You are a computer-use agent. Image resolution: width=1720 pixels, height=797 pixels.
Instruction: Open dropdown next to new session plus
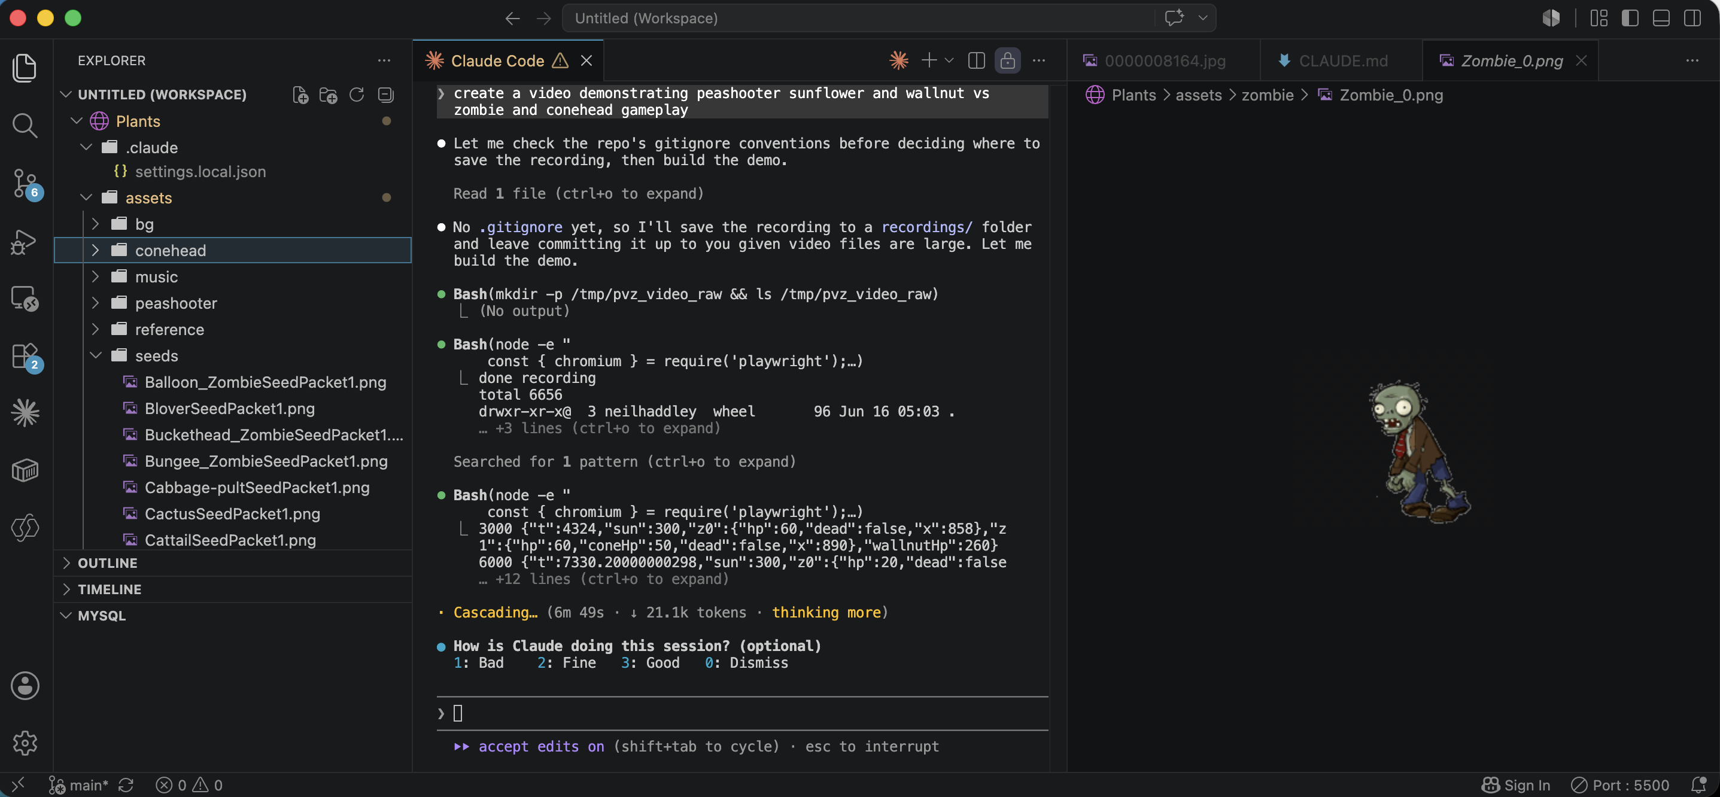click(x=949, y=61)
